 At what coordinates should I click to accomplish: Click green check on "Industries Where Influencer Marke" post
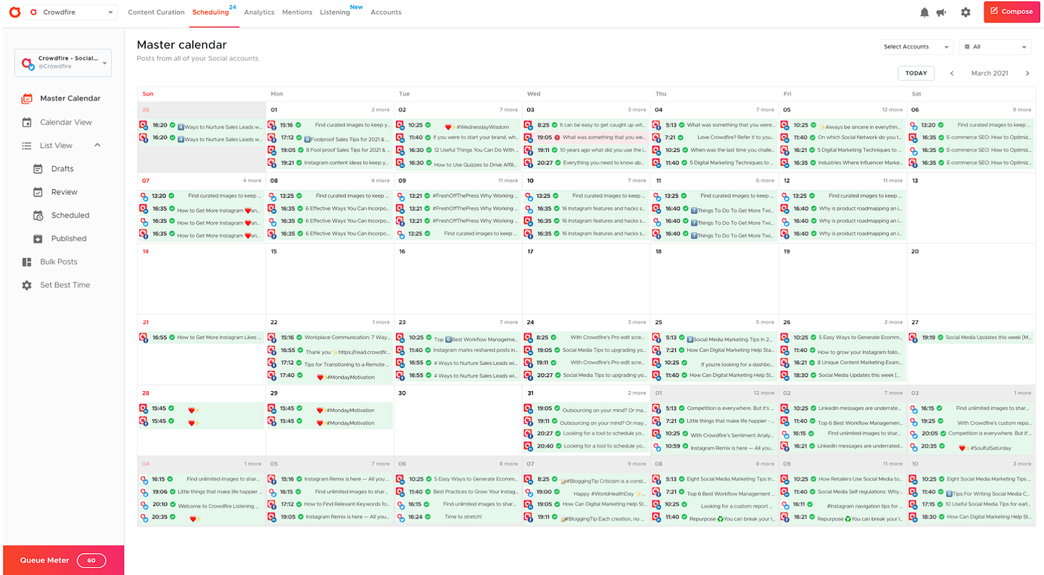[813, 163]
